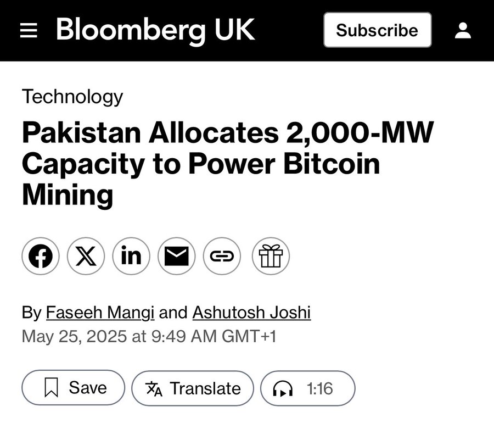This screenshot has width=494, height=423.
Task: Click the May 25, 2025 publish timestamp
Action: click(x=149, y=336)
